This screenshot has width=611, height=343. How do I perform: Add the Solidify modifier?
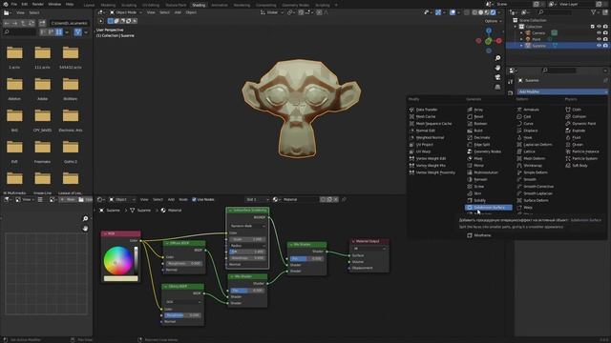479,201
